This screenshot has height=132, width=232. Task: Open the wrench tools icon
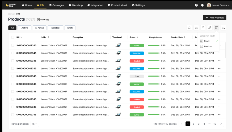click(210, 28)
